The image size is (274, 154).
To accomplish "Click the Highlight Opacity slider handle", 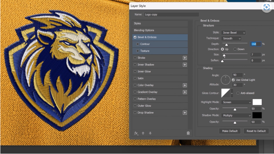I will [x=235, y=109].
